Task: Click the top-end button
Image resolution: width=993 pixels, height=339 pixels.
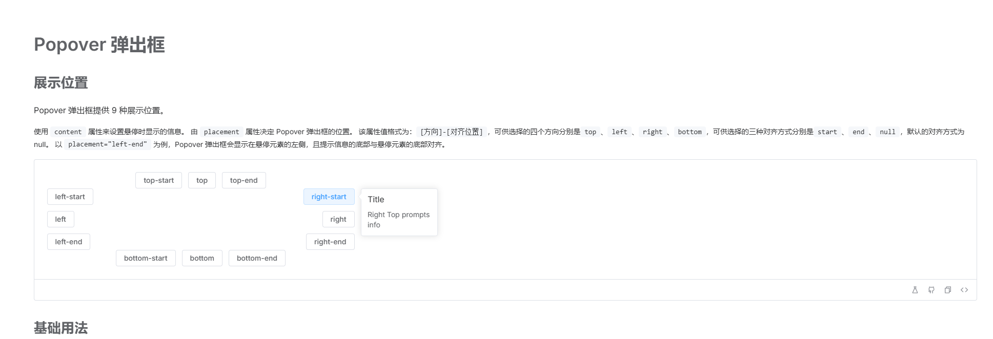Action: click(x=244, y=180)
